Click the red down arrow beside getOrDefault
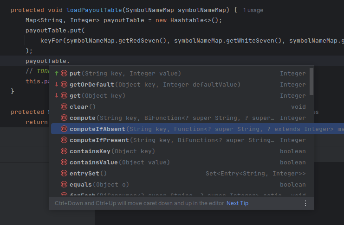 pos(57,85)
